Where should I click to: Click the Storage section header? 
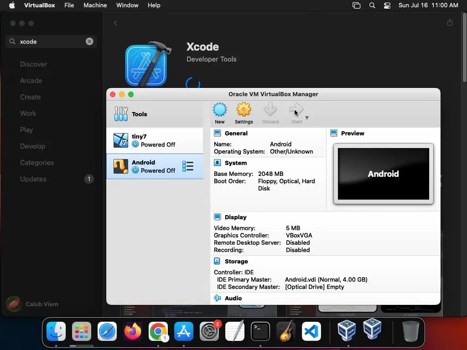236,261
